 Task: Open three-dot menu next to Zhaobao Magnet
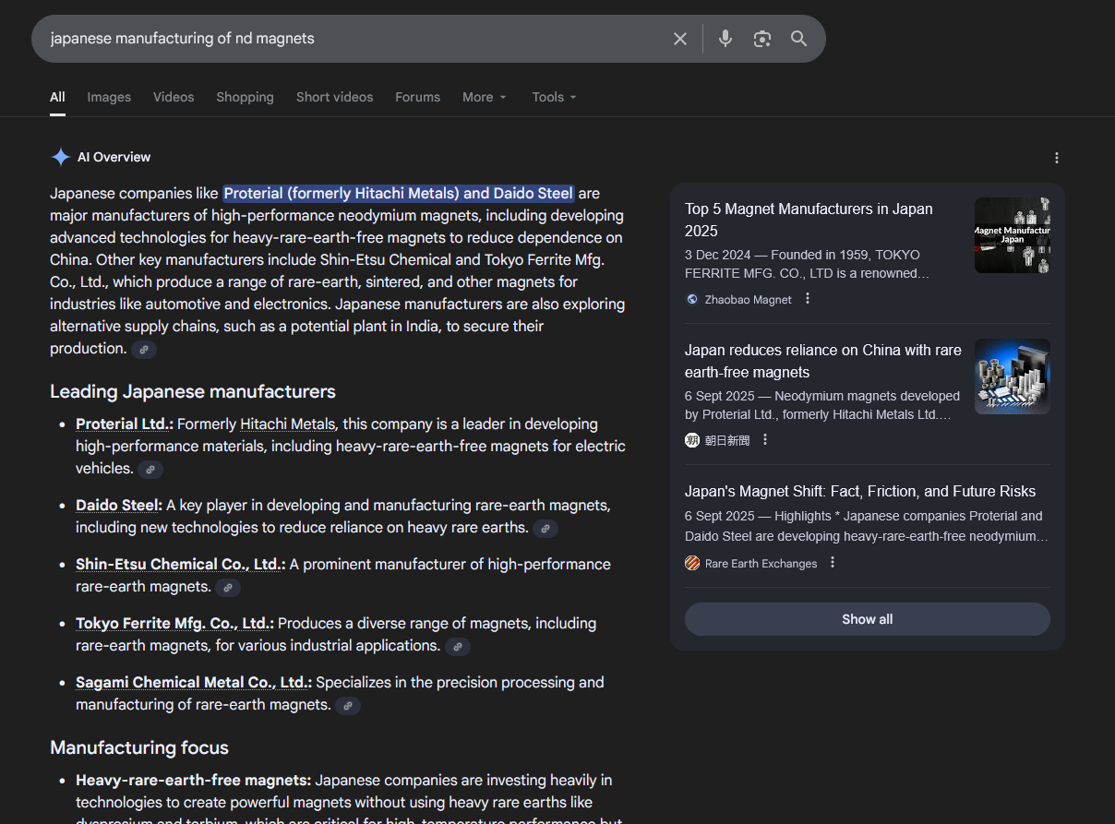click(808, 298)
